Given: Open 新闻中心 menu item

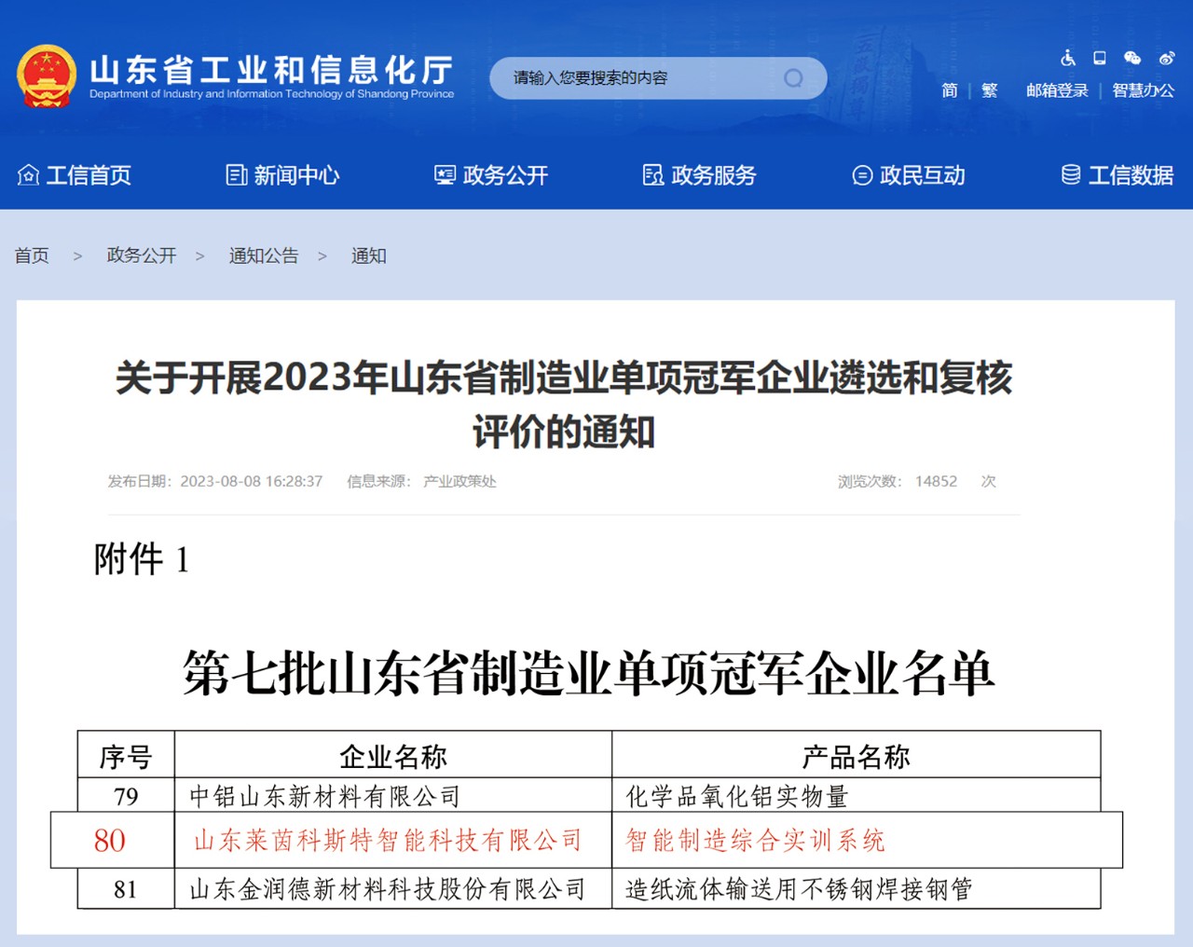Looking at the screenshot, I should click(296, 175).
